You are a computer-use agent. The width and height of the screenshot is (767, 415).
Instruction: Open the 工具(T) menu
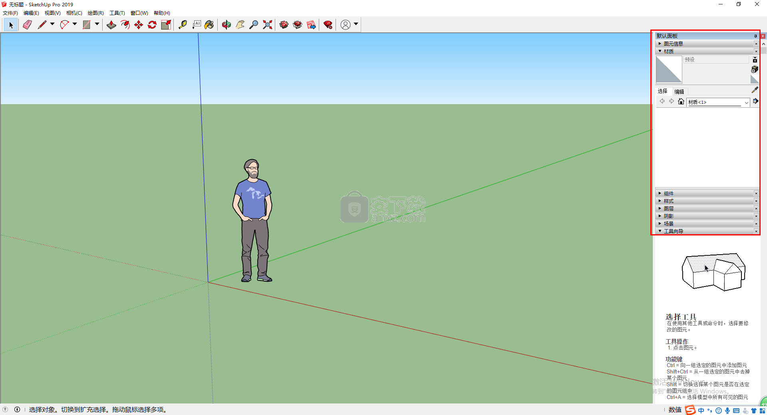117,13
